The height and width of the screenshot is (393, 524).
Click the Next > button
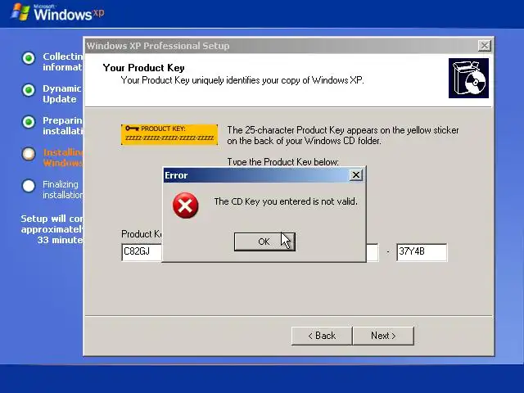point(383,336)
